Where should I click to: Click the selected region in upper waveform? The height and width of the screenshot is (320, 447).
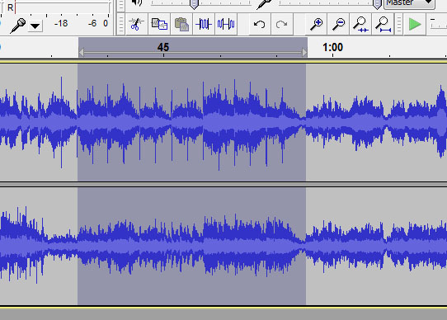click(191, 123)
